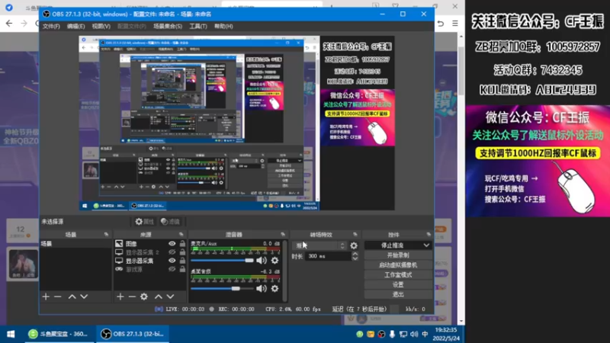Image resolution: width=610 pixels, height=343 pixels.
Task: Mute the 麦克风/Aux speaker icon
Action: [x=262, y=261]
